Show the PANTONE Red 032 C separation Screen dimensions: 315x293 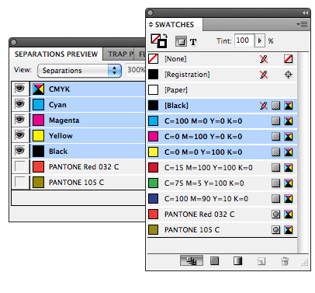pos(20,166)
